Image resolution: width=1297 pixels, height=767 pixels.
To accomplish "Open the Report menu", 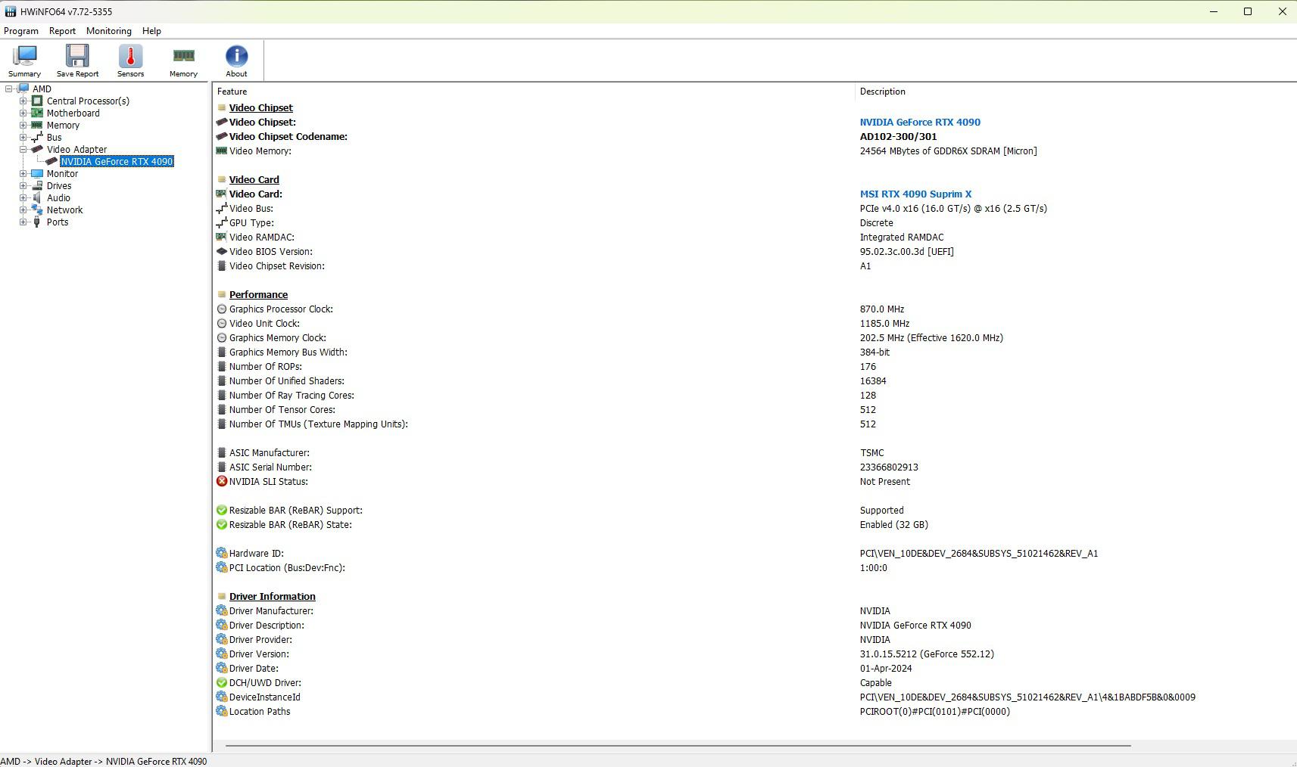I will [x=62, y=31].
